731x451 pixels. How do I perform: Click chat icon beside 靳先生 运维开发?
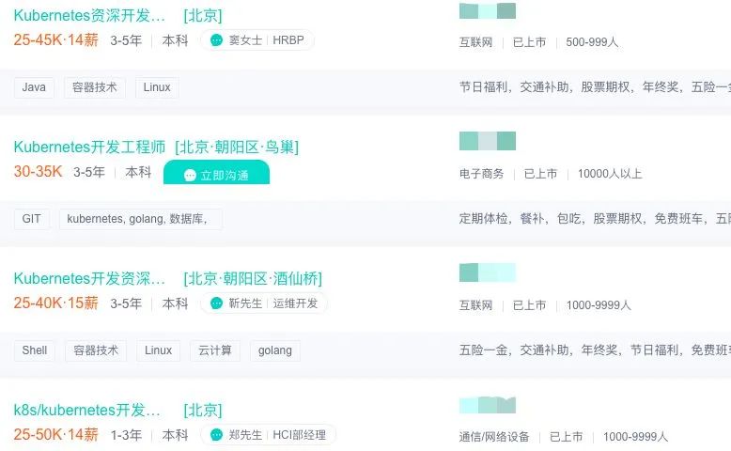click(216, 303)
